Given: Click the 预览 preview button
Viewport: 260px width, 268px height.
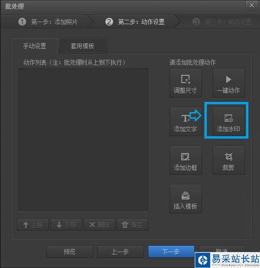Looking at the screenshot, I should point(70,252).
